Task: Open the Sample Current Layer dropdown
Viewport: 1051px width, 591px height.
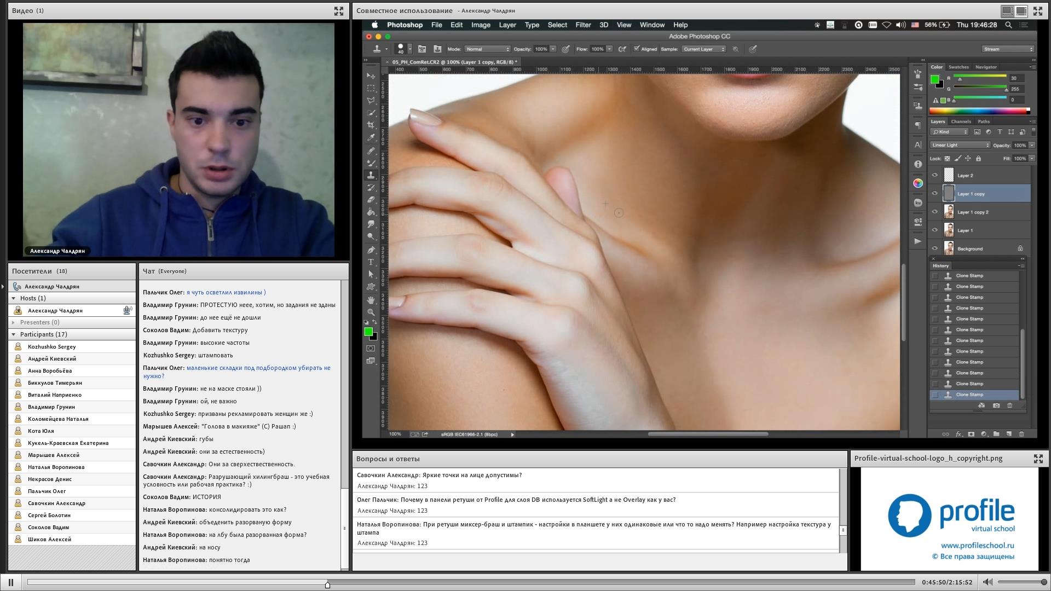Action: [704, 49]
